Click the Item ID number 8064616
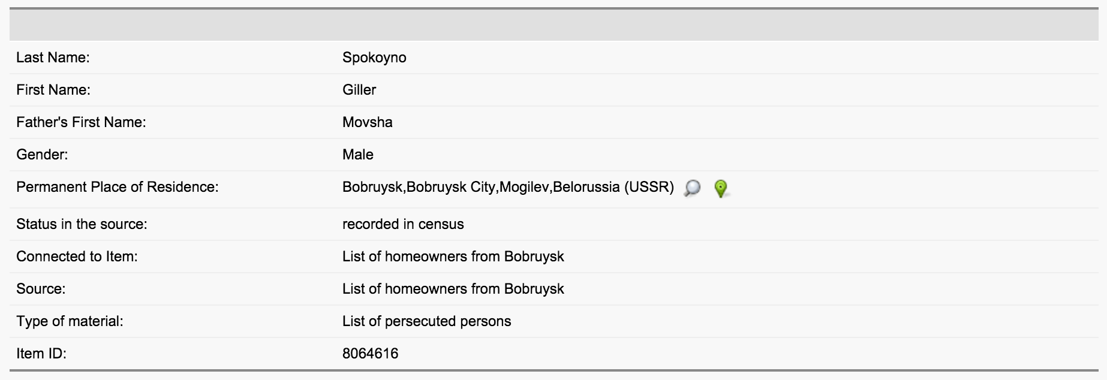 pos(370,354)
